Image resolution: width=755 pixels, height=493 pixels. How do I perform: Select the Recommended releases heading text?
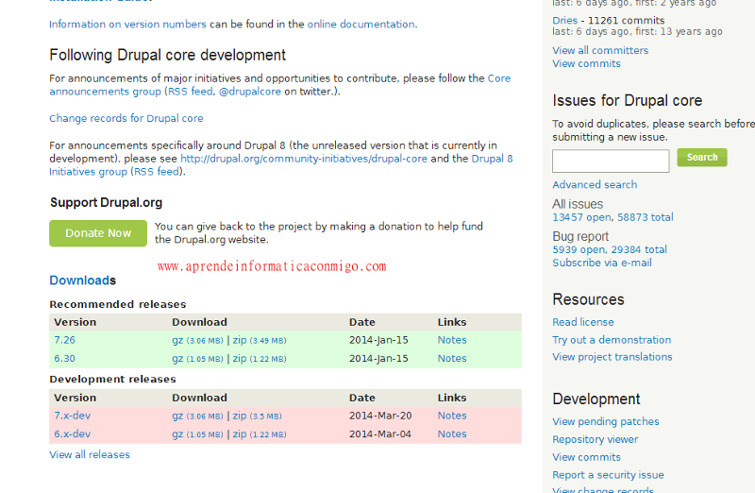[x=117, y=304]
